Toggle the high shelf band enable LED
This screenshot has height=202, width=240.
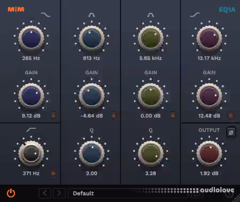(x=231, y=115)
